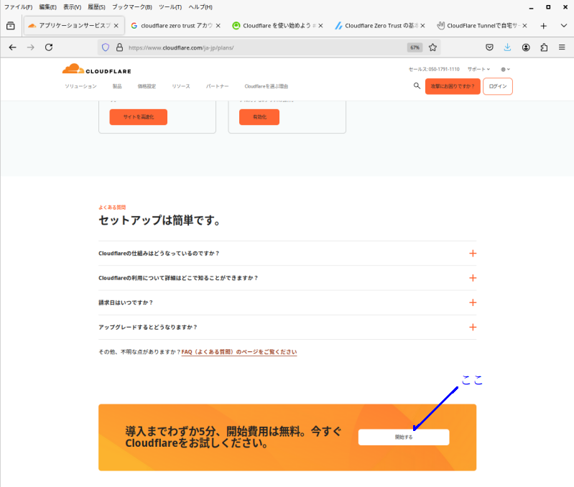Close the cloudflare zero trust Google tab
Image resolution: width=574 pixels, height=487 pixels.
click(x=218, y=26)
